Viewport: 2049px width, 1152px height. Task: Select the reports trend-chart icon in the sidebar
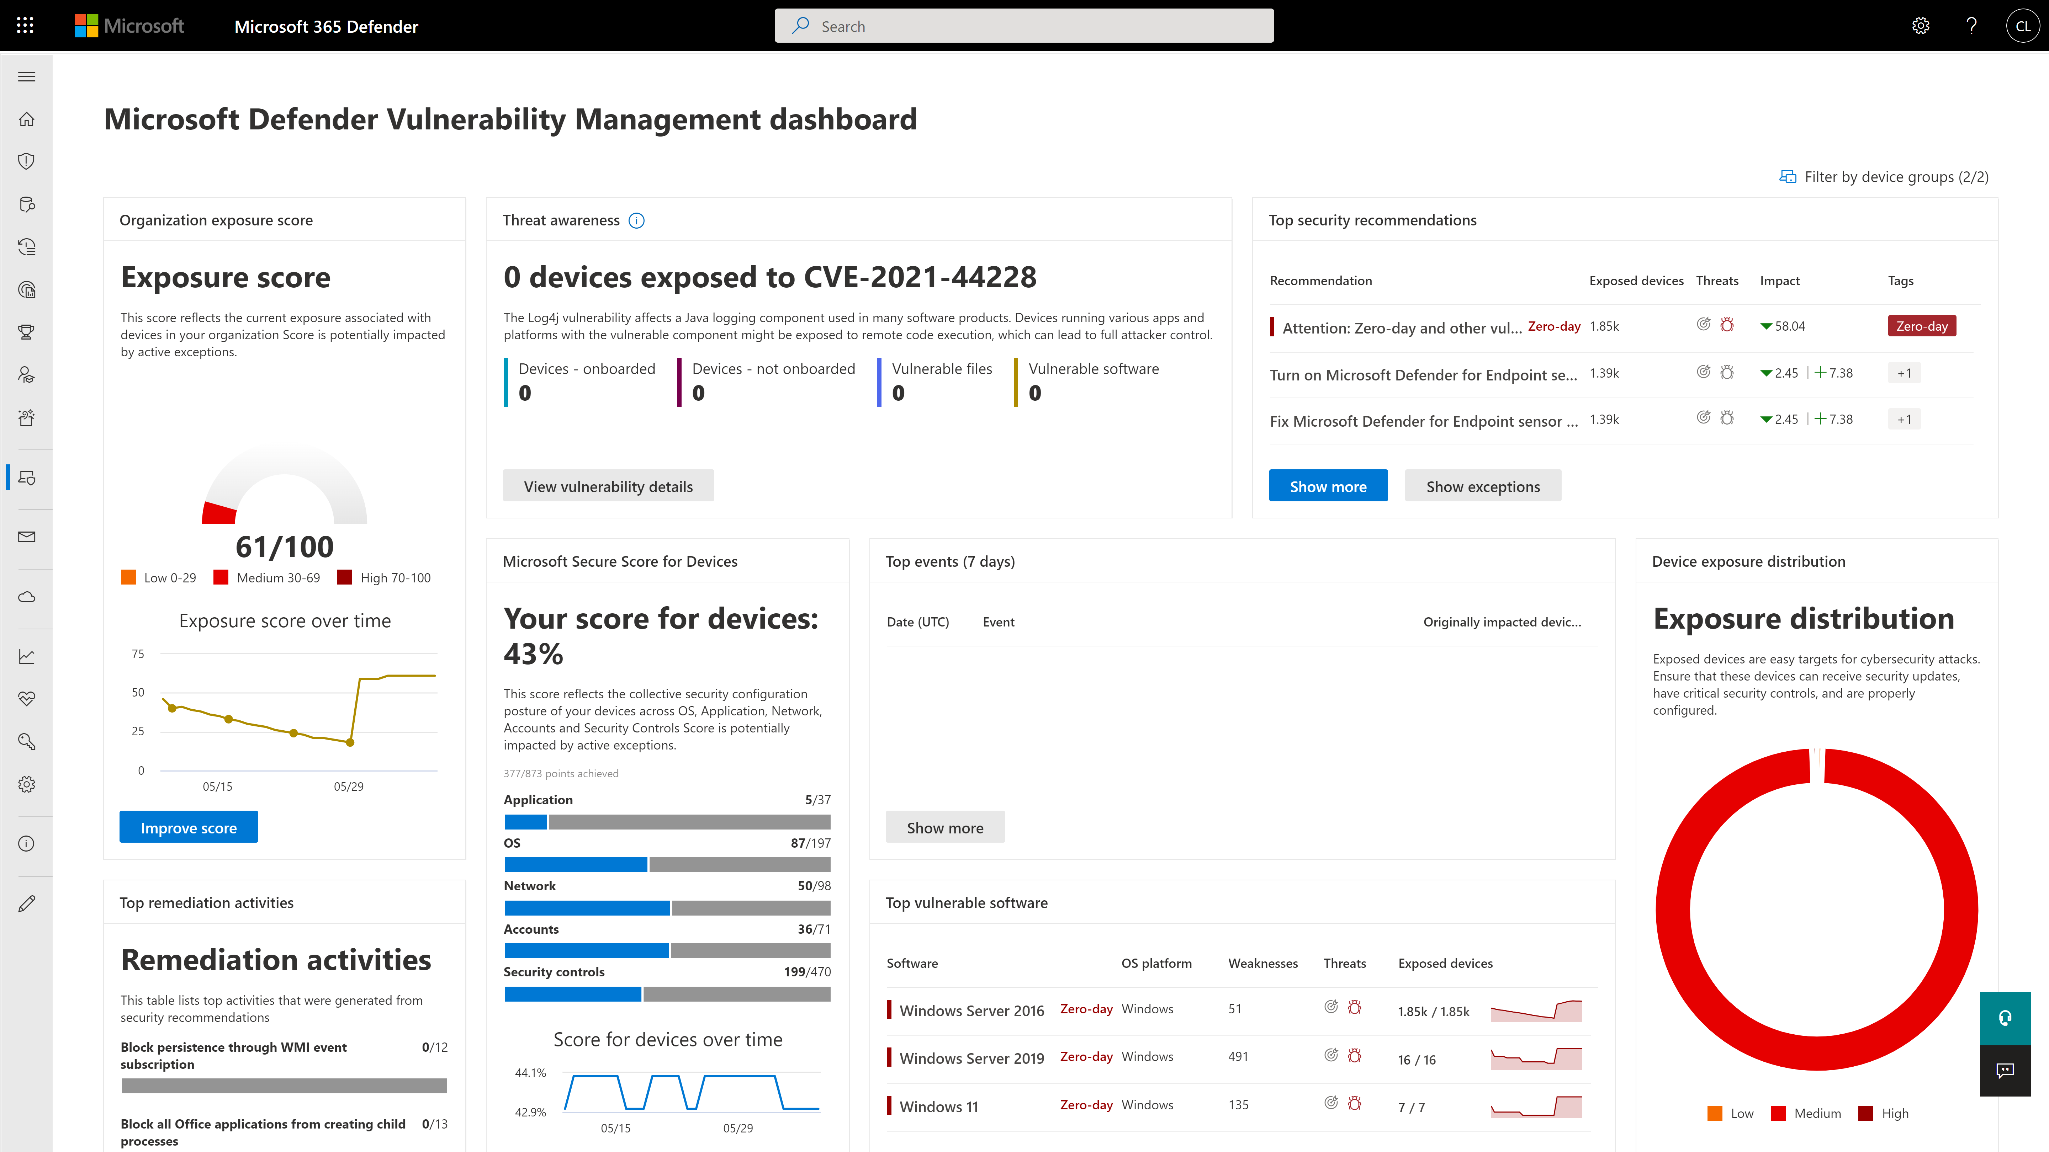point(26,656)
